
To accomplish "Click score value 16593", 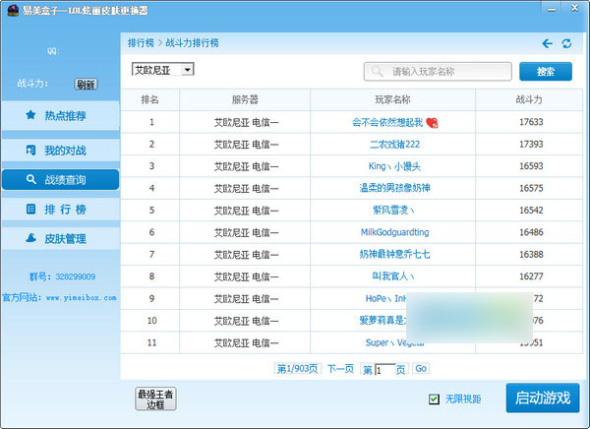I will pos(531,166).
